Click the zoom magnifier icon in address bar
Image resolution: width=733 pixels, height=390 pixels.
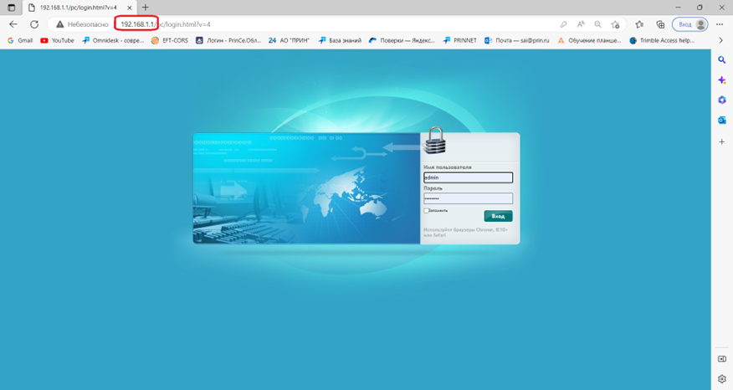tap(598, 24)
